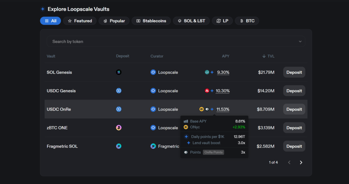349x184 pixels.
Task: Open the search by token dropdown arrow
Action: pos(300,42)
